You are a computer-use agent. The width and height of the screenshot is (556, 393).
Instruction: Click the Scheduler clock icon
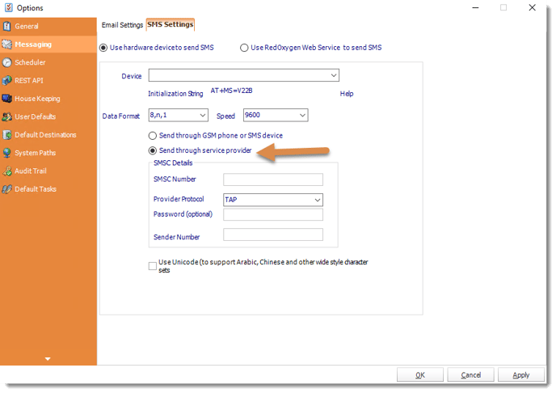click(x=6, y=62)
